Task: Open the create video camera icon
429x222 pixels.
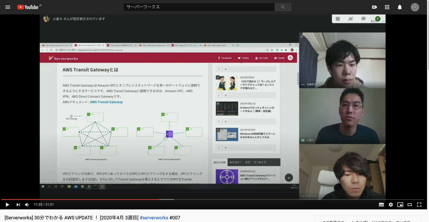Action: coord(374,7)
